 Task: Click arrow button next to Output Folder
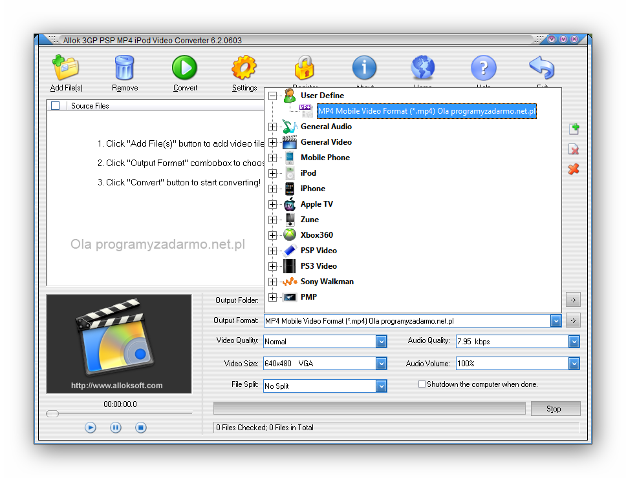pos(573,300)
